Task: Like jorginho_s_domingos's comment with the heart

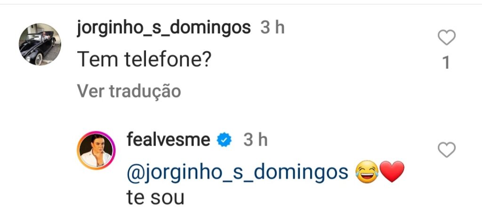Action: tap(446, 38)
